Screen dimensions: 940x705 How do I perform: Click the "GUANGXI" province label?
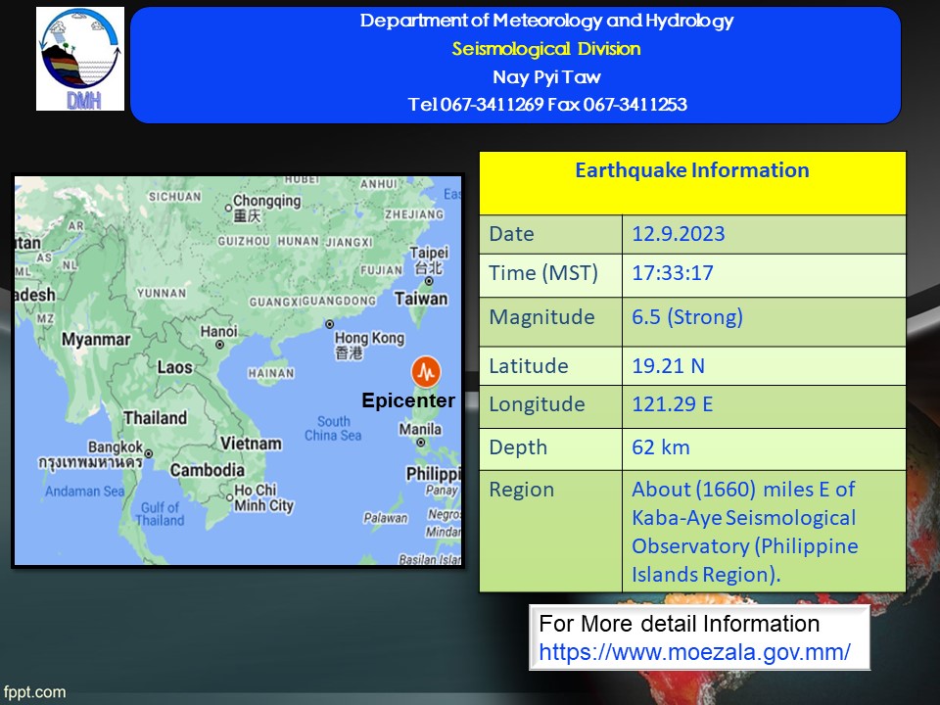[x=276, y=302]
